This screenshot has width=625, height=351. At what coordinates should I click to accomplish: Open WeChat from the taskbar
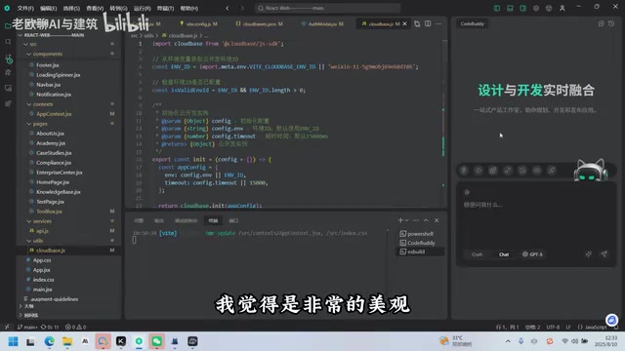156,341
